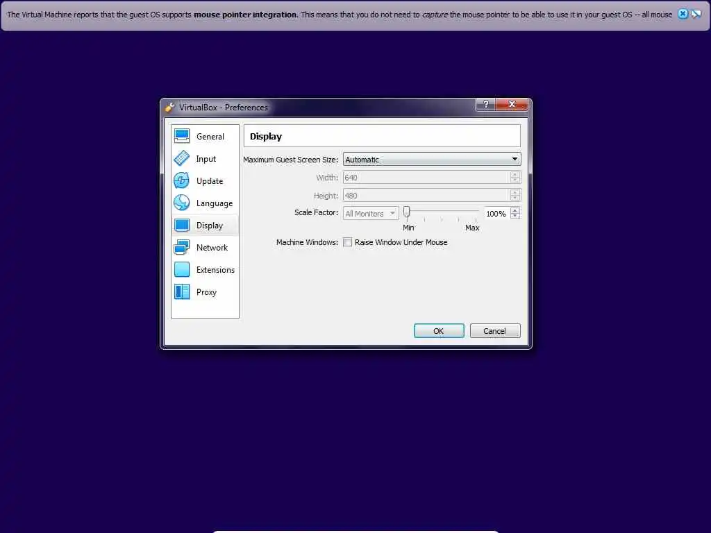Image resolution: width=711 pixels, height=533 pixels.
Task: Click the Scale Factor slider handle
Action: (x=407, y=212)
